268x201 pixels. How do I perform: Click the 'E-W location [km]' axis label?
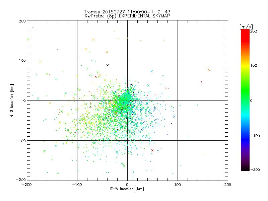[x=127, y=189]
